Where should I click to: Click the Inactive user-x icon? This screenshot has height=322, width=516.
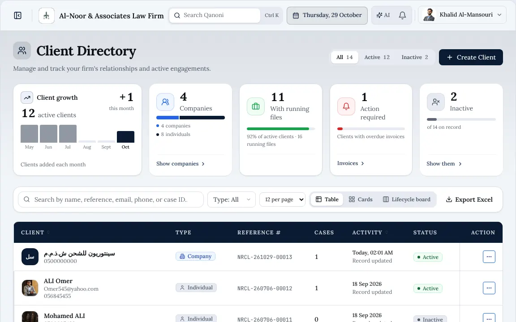[436, 102]
